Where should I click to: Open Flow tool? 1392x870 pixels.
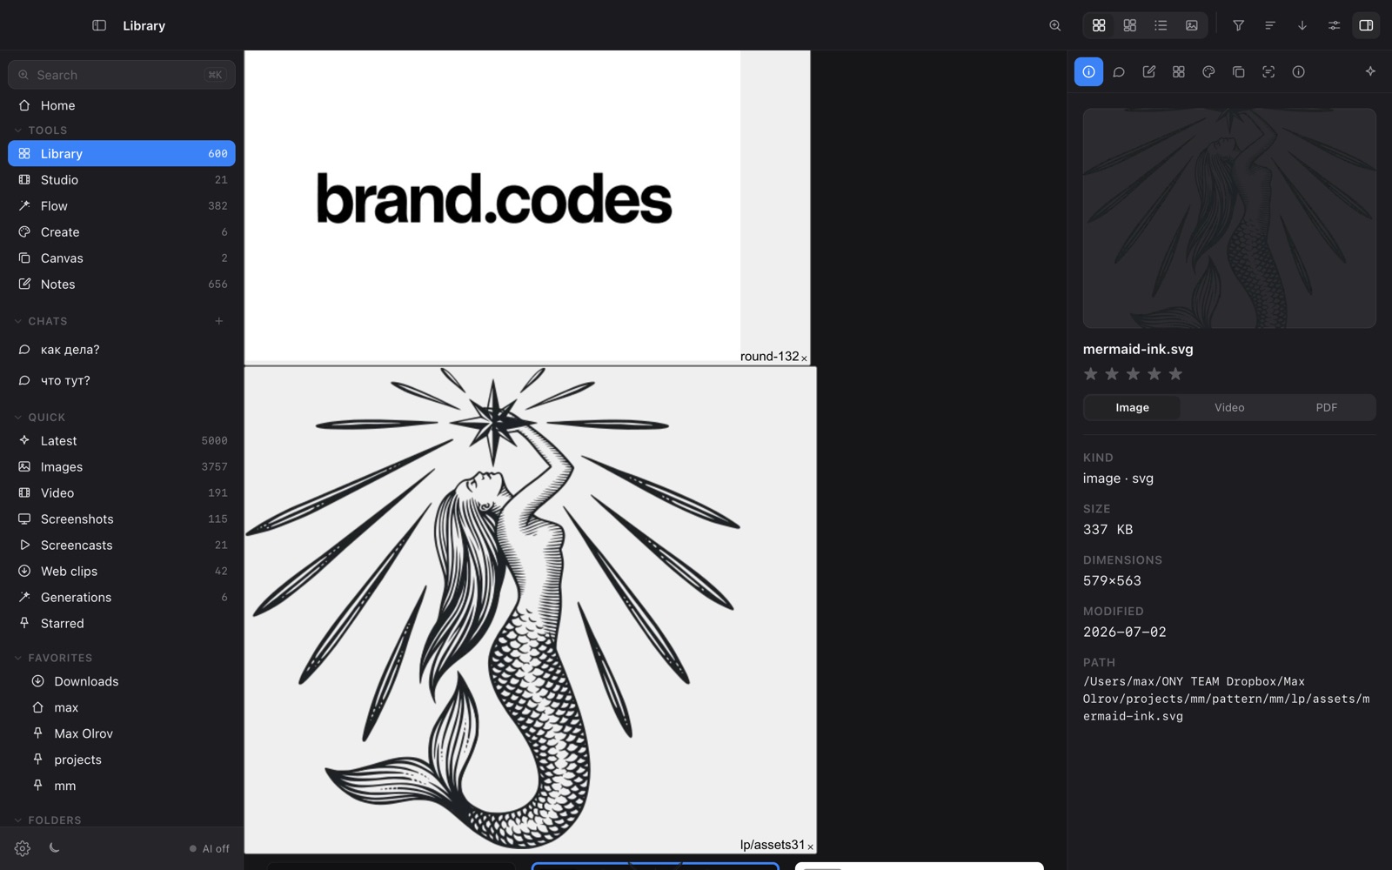coord(122,205)
